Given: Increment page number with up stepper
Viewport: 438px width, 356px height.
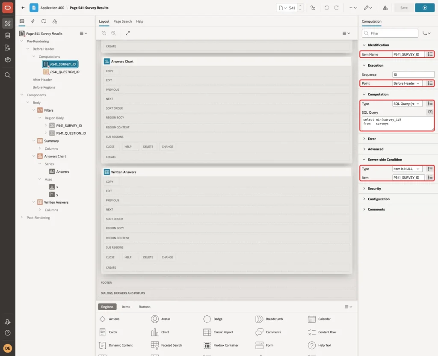Looking at the screenshot, I should pyautogui.click(x=300, y=6).
